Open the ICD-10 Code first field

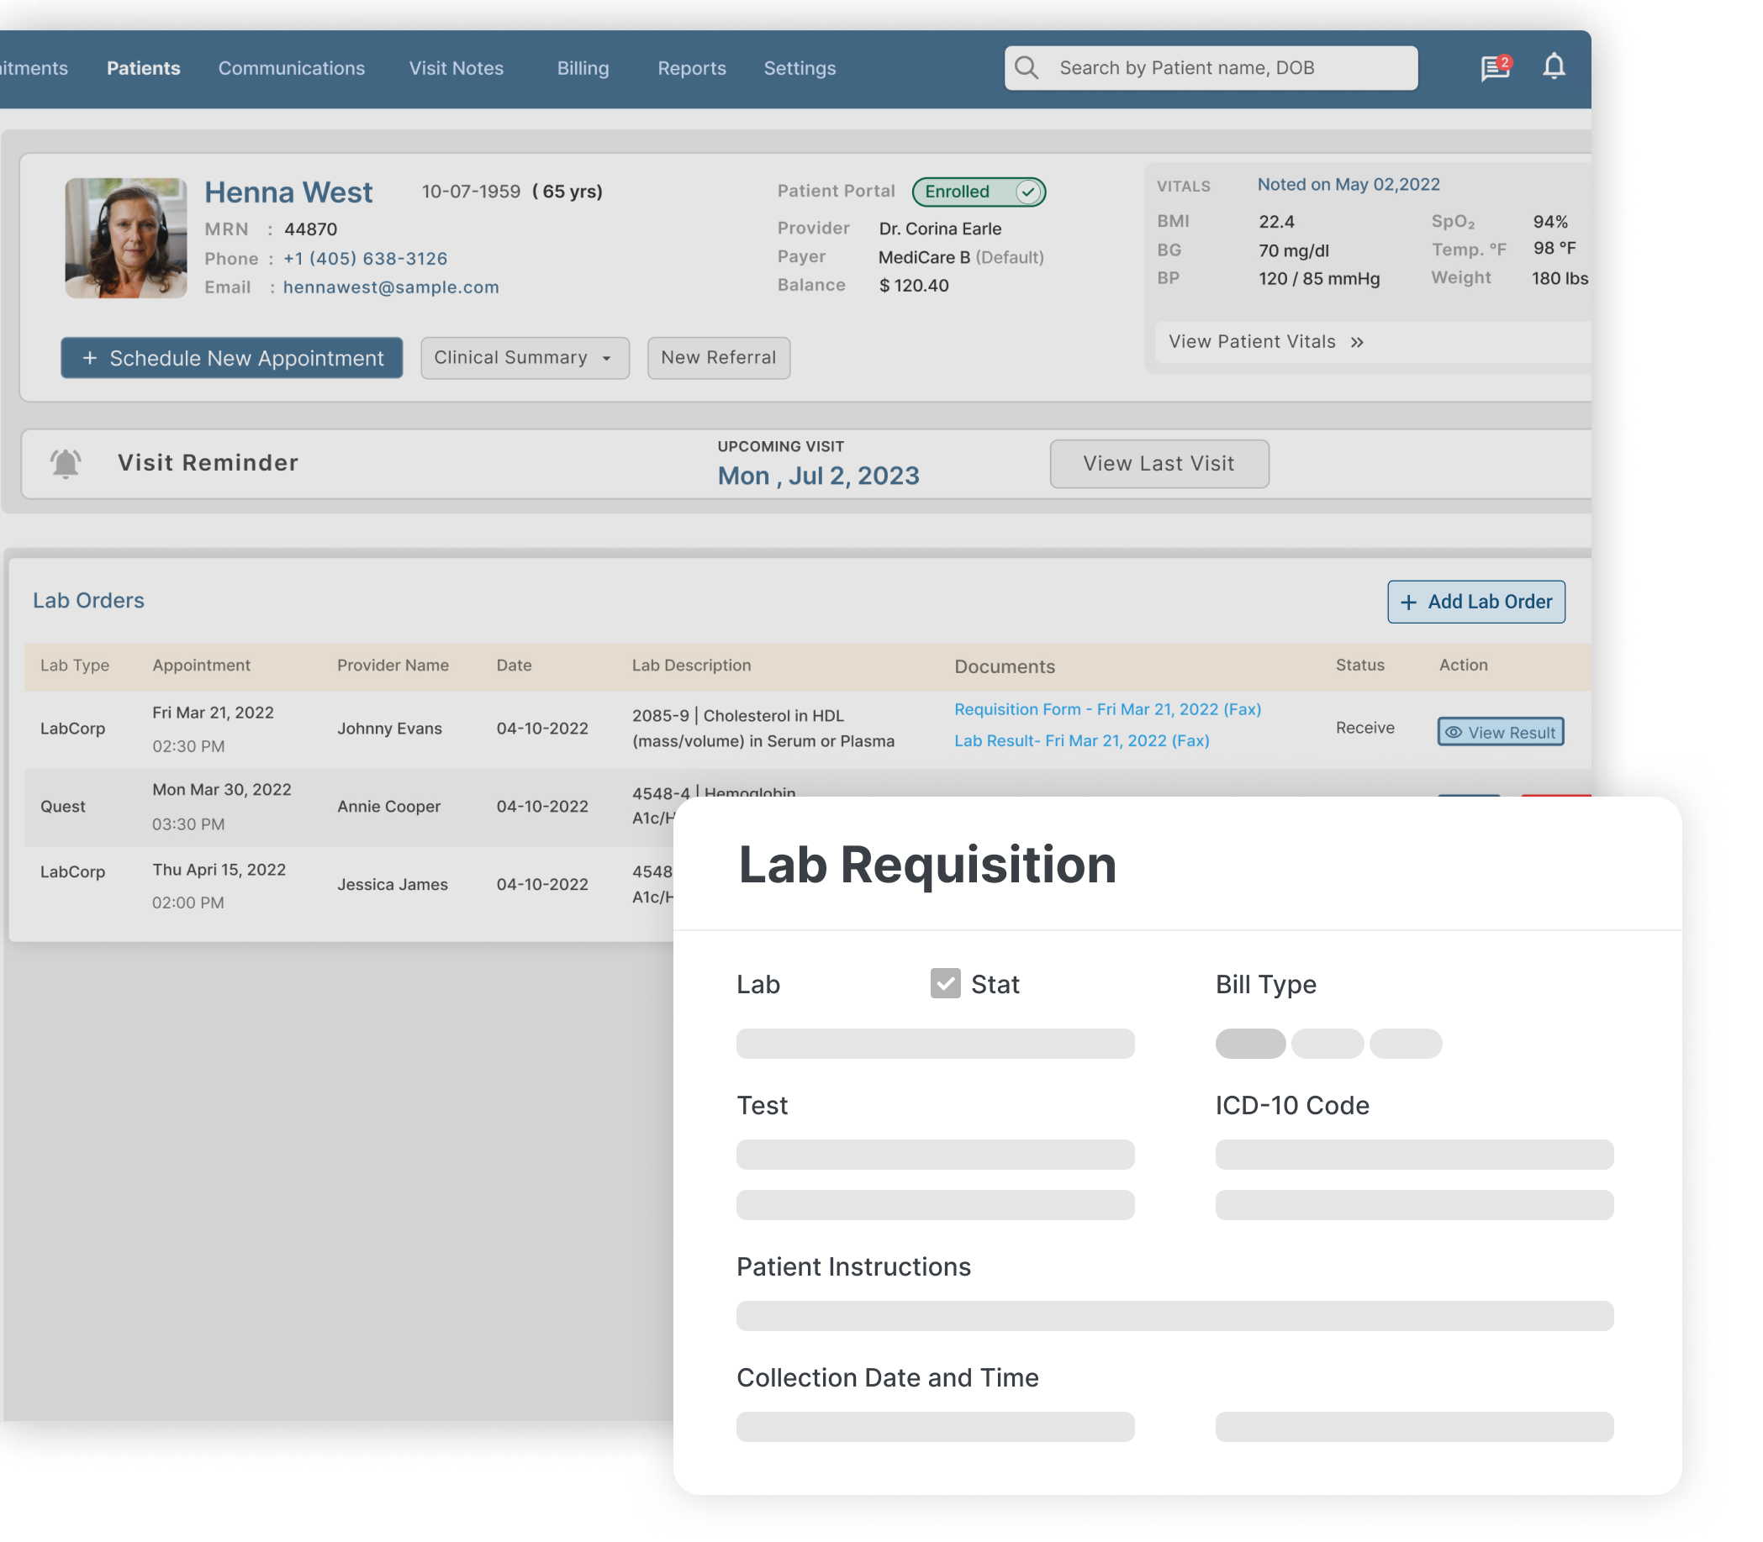pyautogui.click(x=1413, y=1155)
